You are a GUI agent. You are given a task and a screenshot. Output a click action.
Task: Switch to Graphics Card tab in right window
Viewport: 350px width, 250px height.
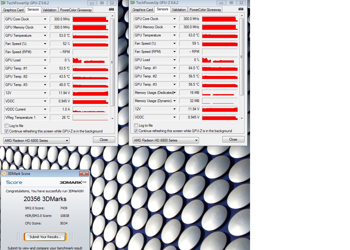(142, 10)
